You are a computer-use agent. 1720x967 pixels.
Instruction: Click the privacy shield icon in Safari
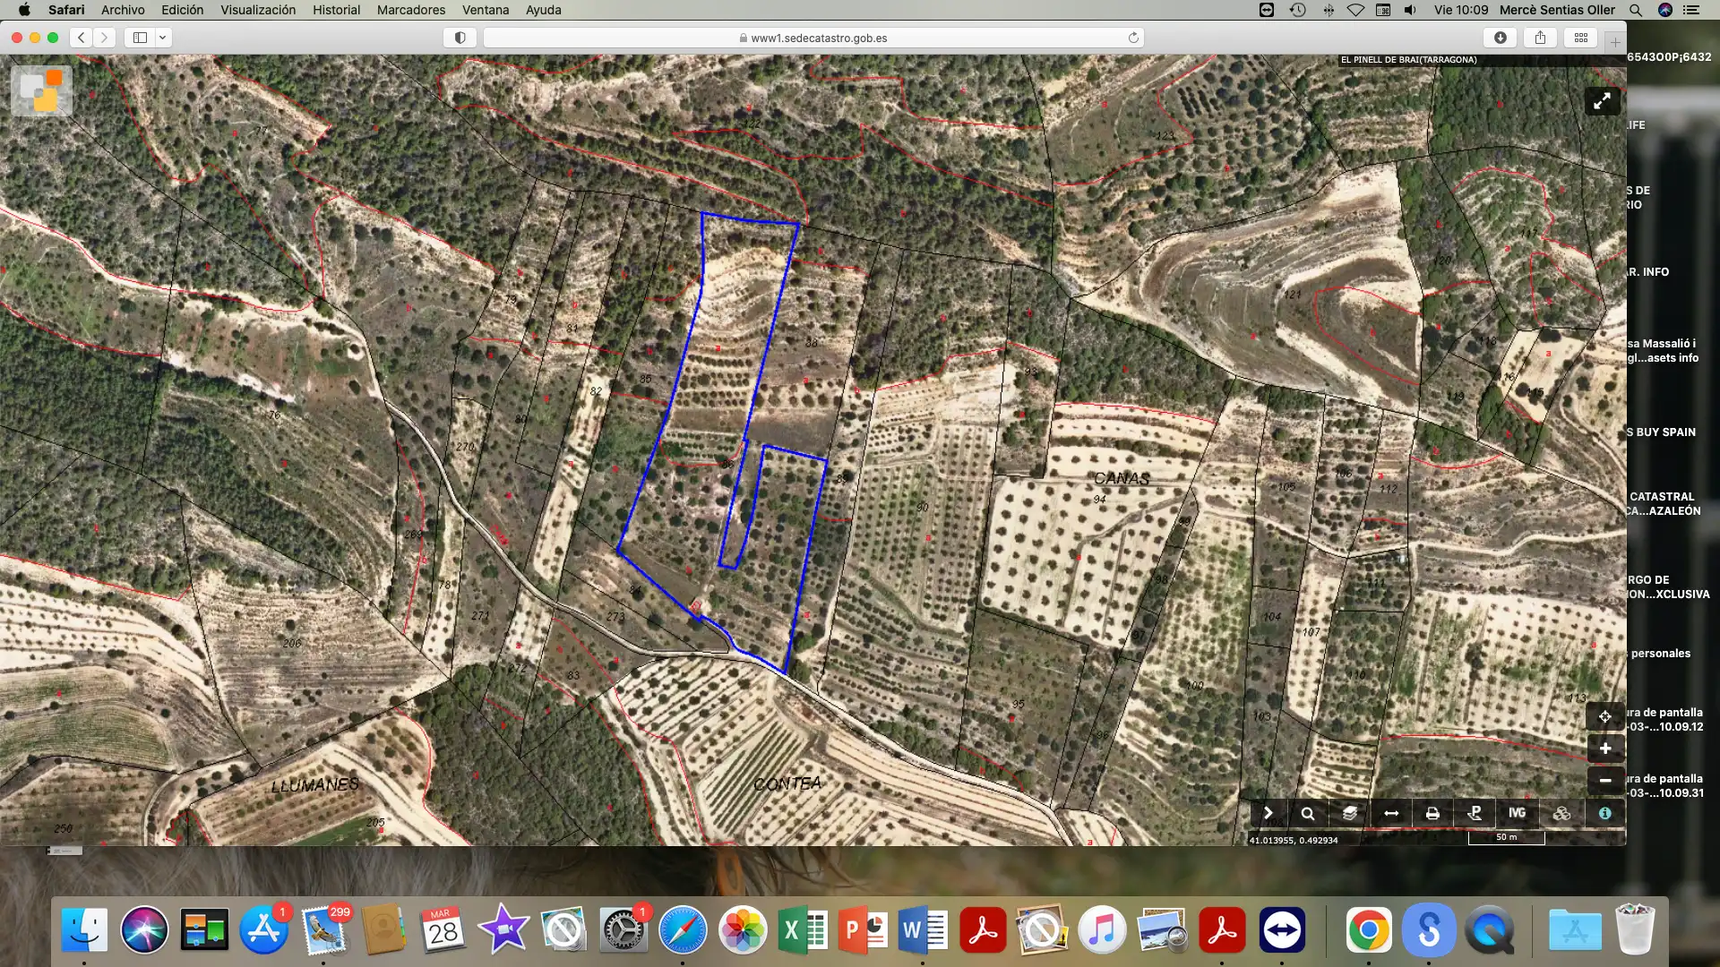tap(460, 38)
